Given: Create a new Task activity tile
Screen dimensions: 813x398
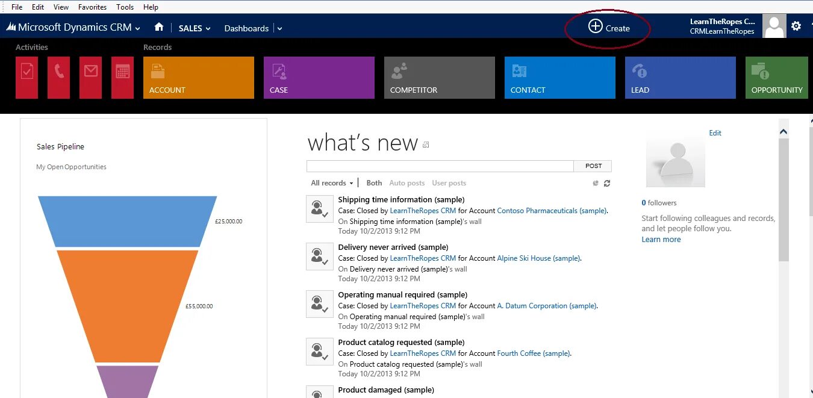Looking at the screenshot, I should click(x=26, y=78).
